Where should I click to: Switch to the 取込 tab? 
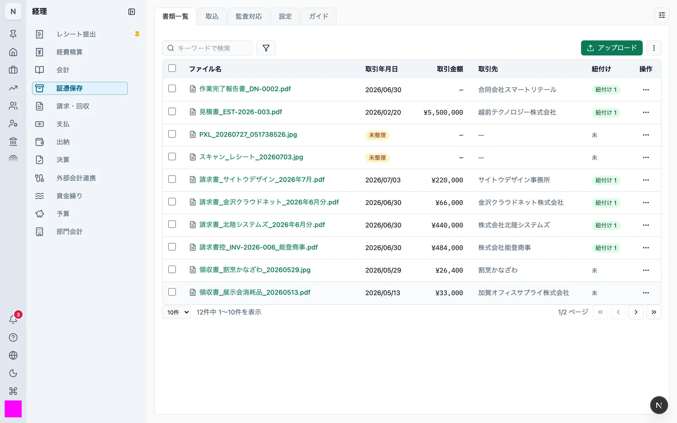212,16
